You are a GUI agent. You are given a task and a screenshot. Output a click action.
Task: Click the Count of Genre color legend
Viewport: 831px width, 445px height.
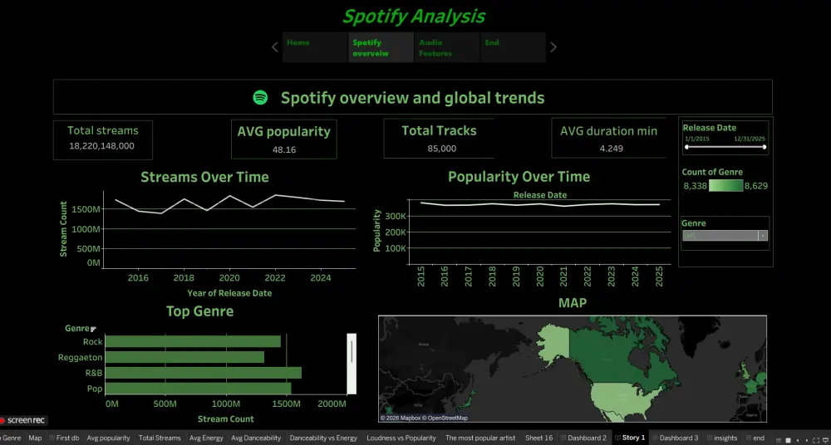(x=725, y=185)
